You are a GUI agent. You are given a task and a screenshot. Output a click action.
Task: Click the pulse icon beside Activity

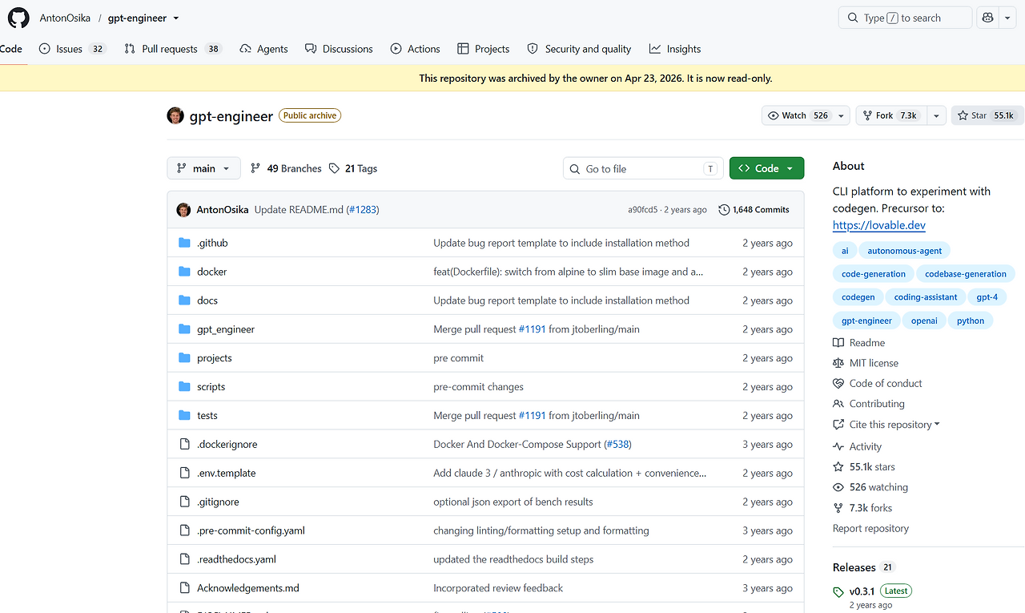click(838, 447)
